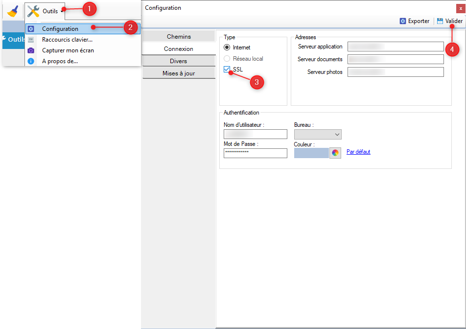Click the light blue Couleur swatch
The image size is (466, 329).
(x=311, y=153)
